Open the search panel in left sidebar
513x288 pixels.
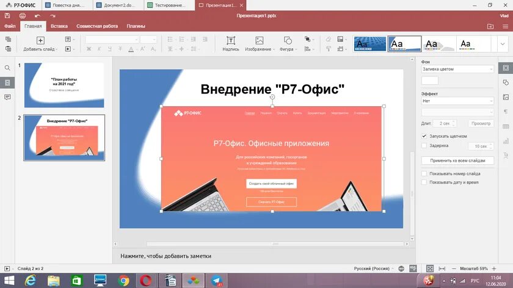coord(7,68)
